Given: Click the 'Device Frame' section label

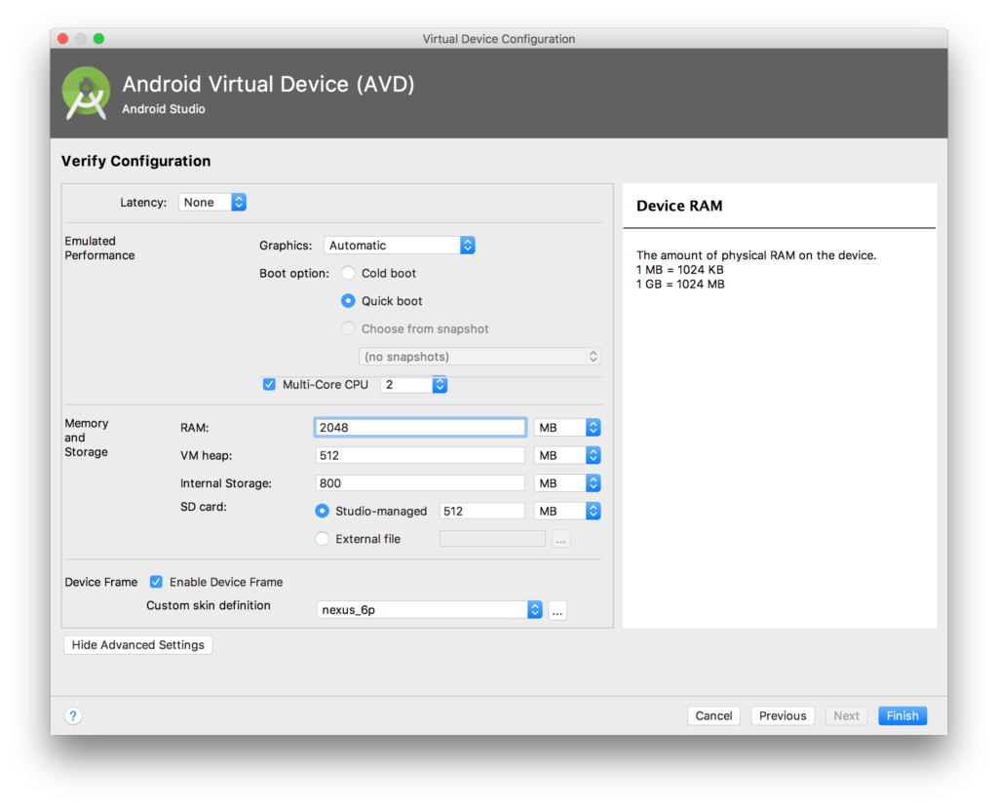Looking at the screenshot, I should (x=100, y=582).
